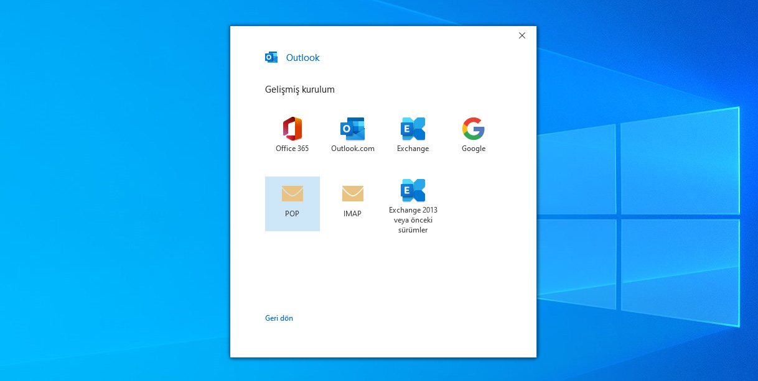Select the IMAP envelope icon
Image resolution: width=758 pixels, height=381 pixels.
pos(353,193)
